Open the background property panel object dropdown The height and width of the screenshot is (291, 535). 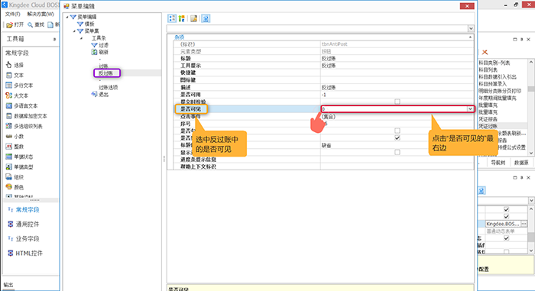coord(531,200)
